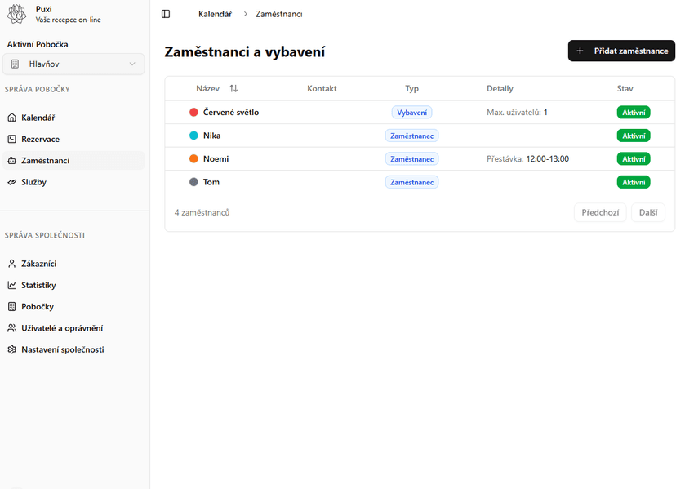Click the Puxi company name
The height and width of the screenshot is (489, 676).
[x=43, y=9]
